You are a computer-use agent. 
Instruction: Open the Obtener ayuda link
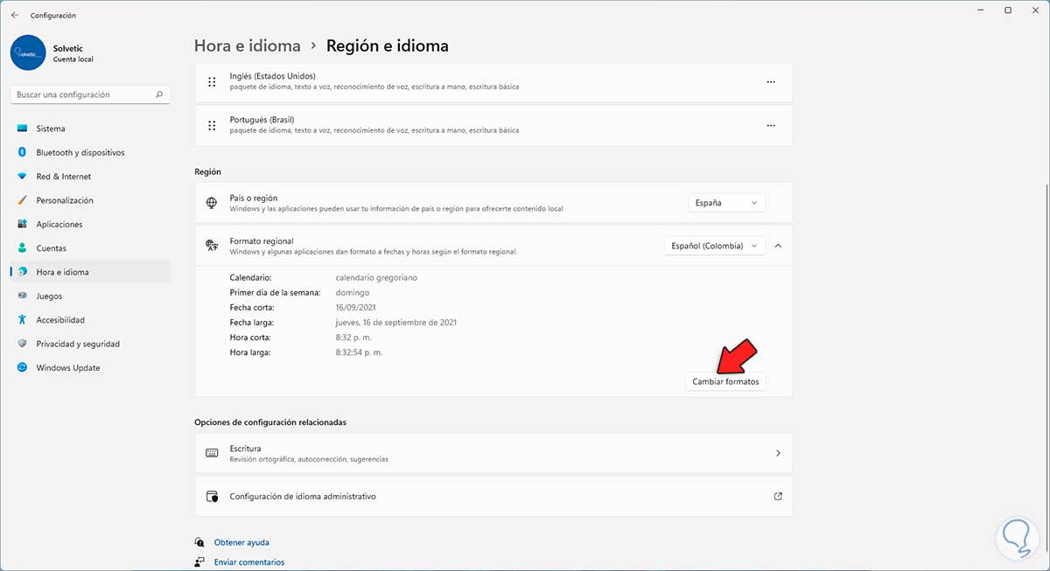coord(241,542)
